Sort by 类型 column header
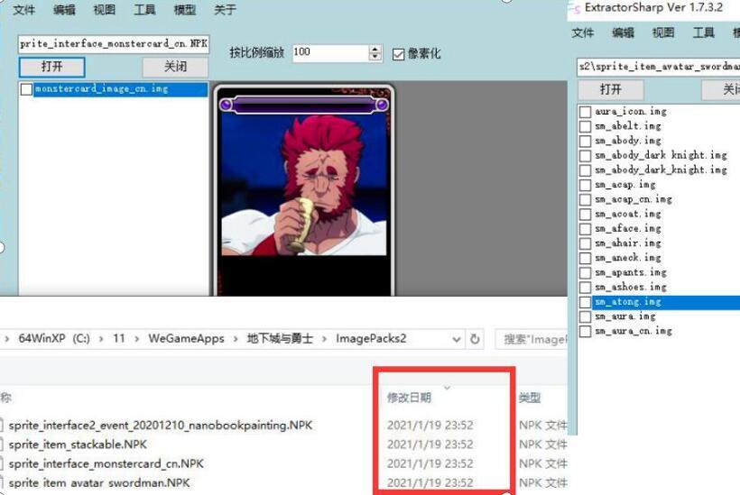 pyautogui.click(x=530, y=398)
